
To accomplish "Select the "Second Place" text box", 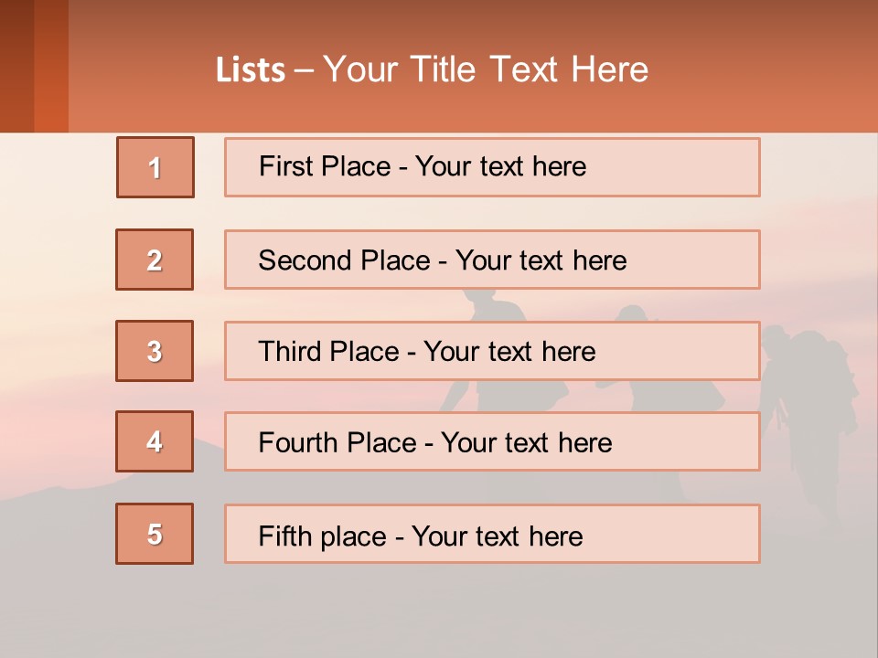I will (x=492, y=260).
